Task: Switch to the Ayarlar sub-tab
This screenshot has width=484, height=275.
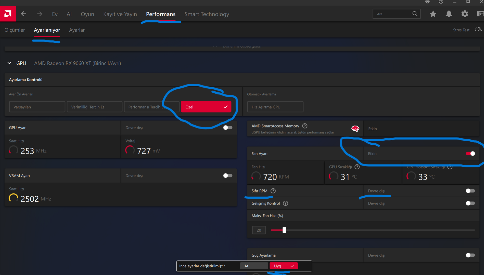Action: [x=77, y=30]
